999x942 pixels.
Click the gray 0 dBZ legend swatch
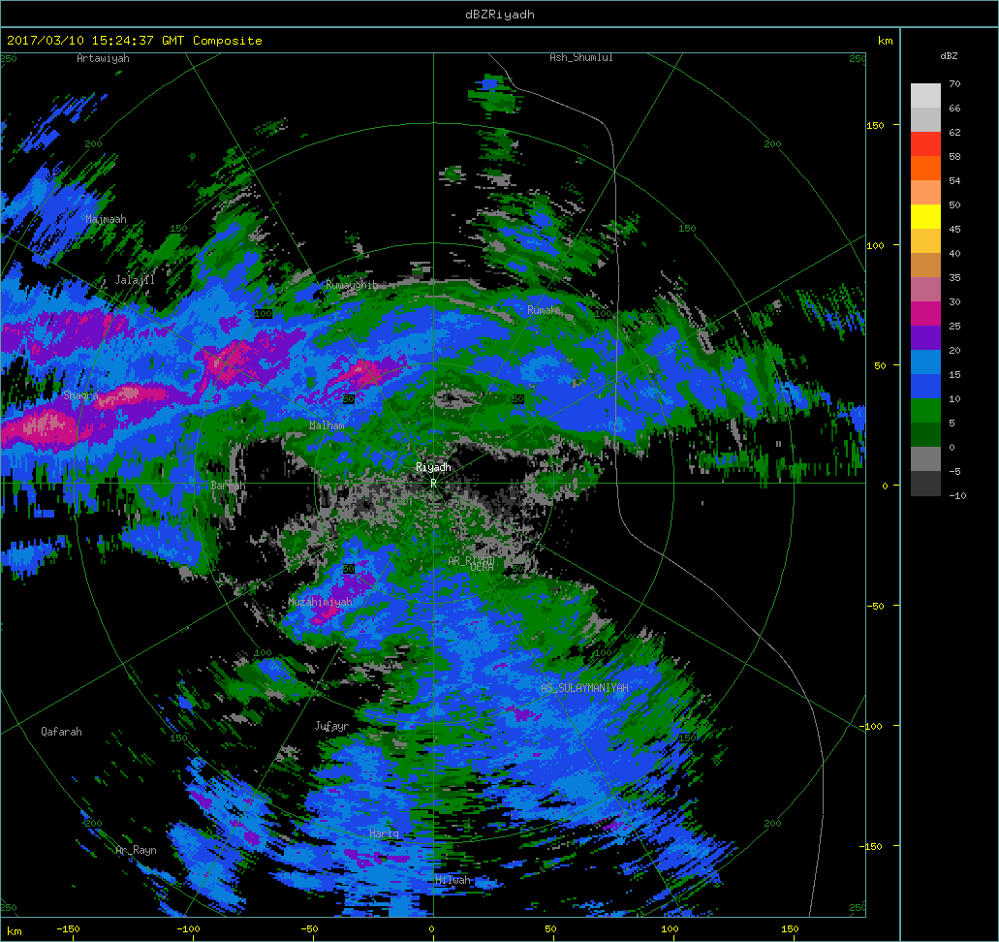[x=925, y=459]
